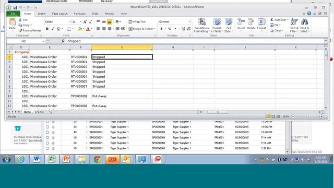
Task: Click zoom in plus button
Action: point(321,116)
